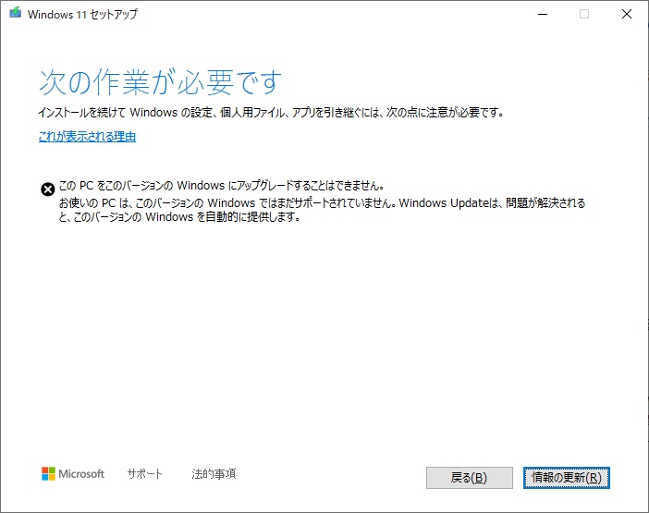The image size is (649, 513).
Task: Minimize the setup window
Action: (x=543, y=14)
